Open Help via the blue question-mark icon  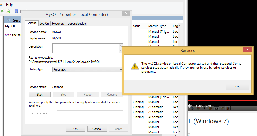16,11
